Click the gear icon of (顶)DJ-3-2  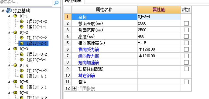tap(22, 54)
